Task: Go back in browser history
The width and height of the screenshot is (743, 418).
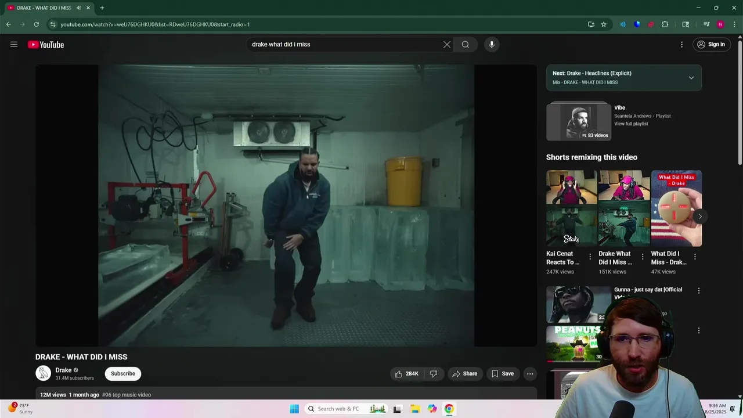Action: click(x=8, y=24)
